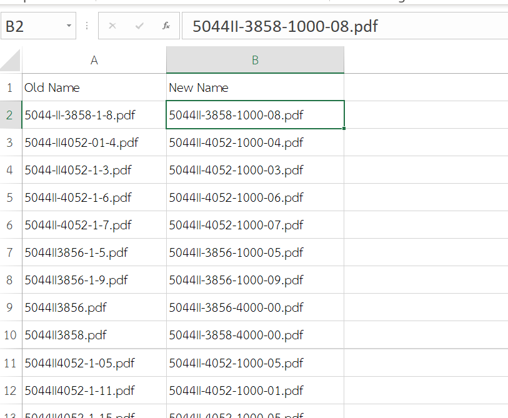Click the Enter checkmark icon in formula bar
508x418 pixels.
[x=139, y=26]
